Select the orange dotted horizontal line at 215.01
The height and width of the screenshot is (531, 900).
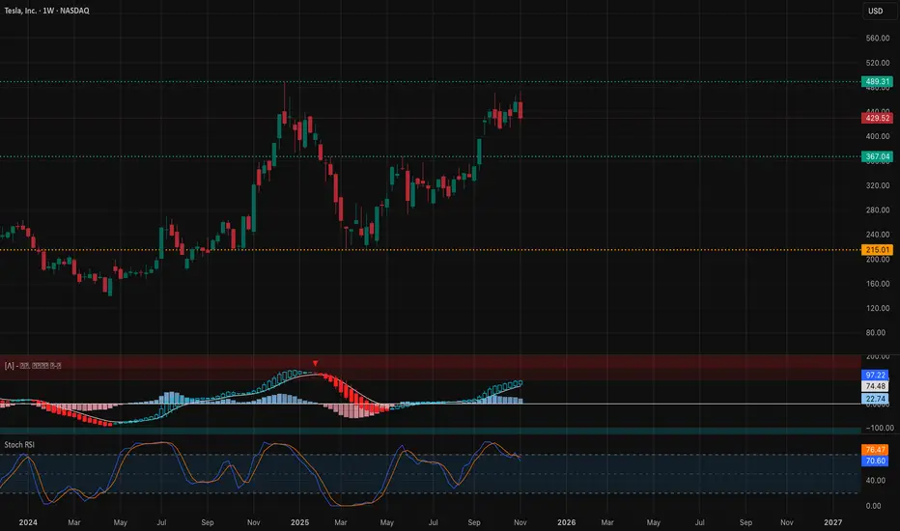(431, 250)
